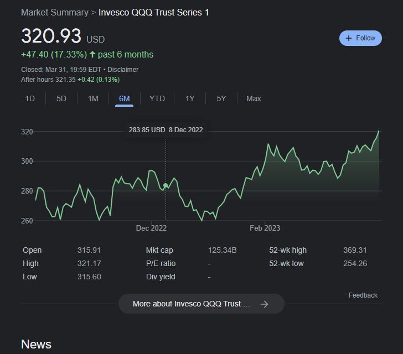Open More about Invesco QQQ Trust
This screenshot has width=403, height=354.
point(201,304)
